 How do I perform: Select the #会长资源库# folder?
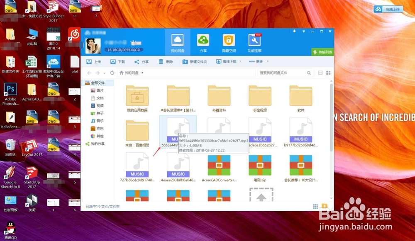(x=178, y=99)
